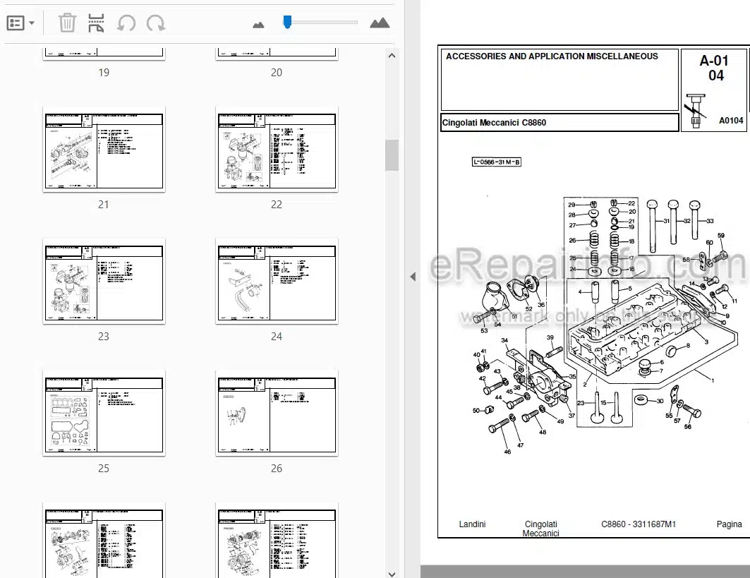This screenshot has width=750, height=578.
Task: Delete selected page with trash icon
Action: click(67, 23)
